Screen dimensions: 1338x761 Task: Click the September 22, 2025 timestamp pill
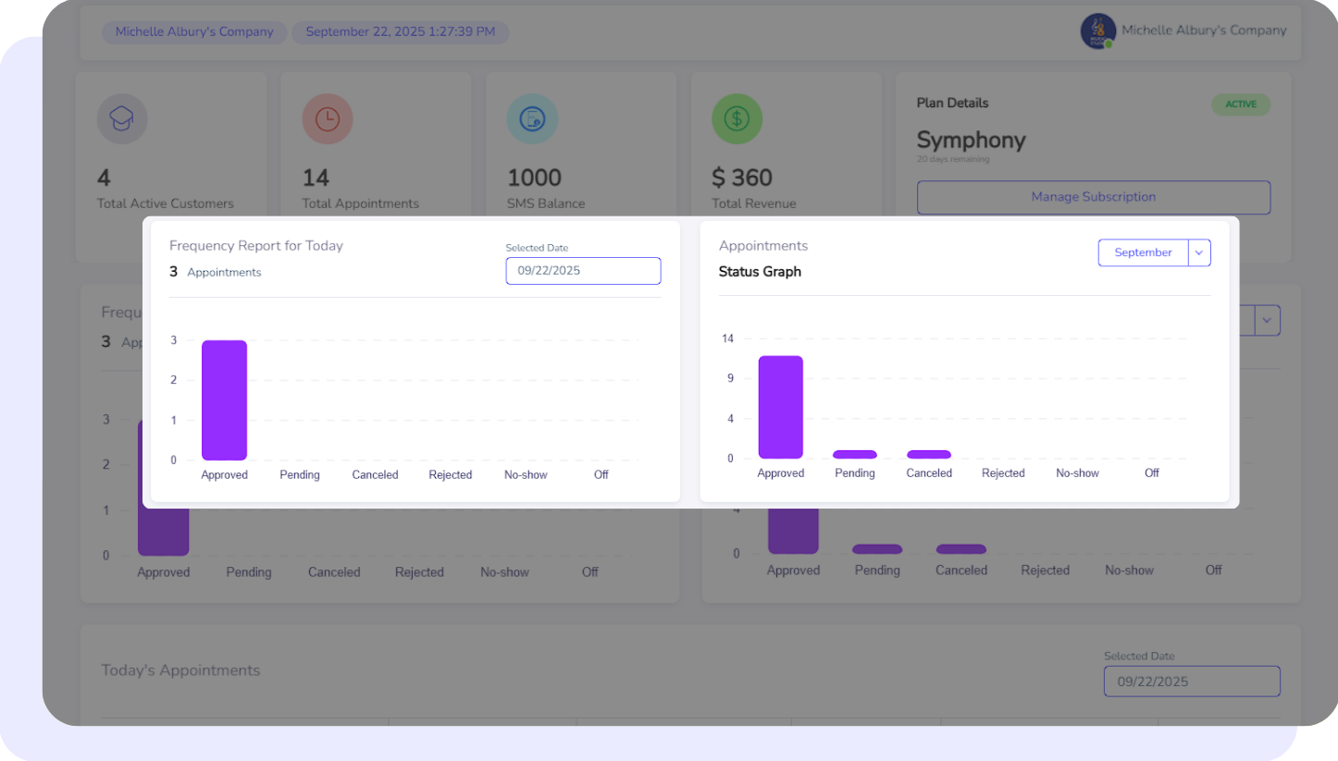click(x=400, y=32)
